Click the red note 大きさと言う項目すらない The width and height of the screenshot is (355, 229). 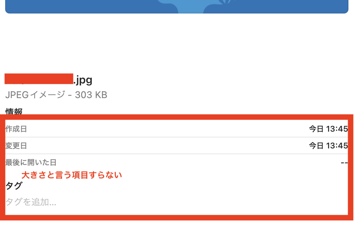click(x=72, y=175)
